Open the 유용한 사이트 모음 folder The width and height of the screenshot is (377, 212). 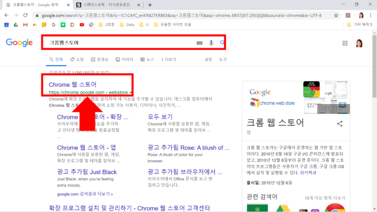point(172,24)
